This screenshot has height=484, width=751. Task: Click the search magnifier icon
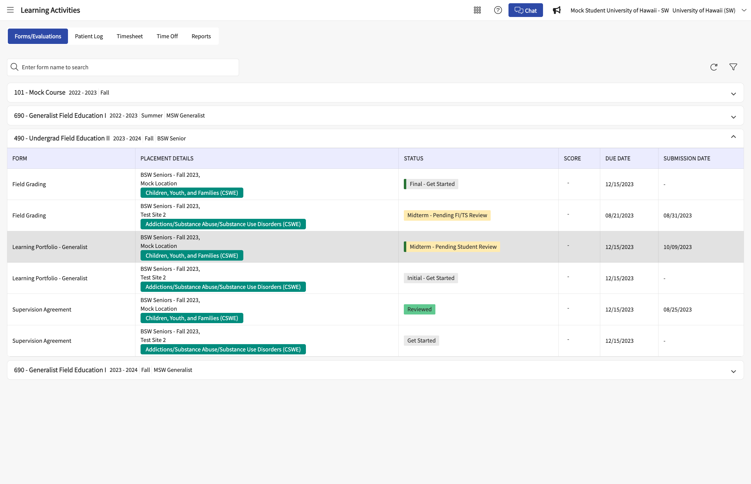click(15, 67)
